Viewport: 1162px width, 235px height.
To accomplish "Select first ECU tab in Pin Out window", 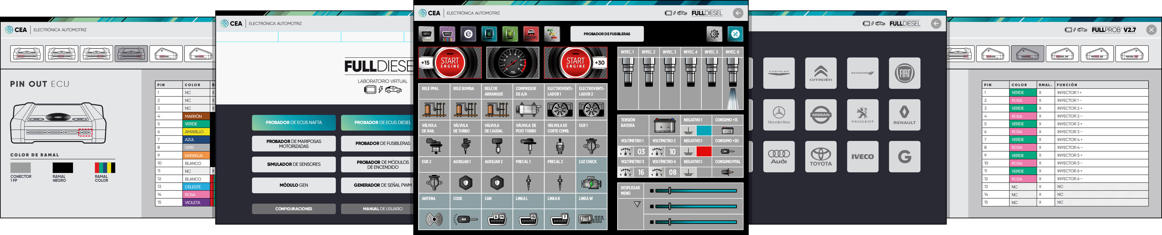I will point(27,54).
